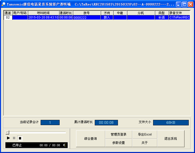
Task: Click the 拨号 column header
Action: 86,13
